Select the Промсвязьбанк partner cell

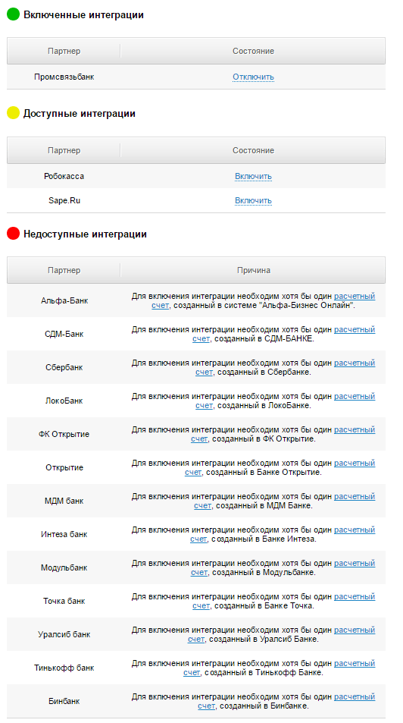(x=64, y=77)
